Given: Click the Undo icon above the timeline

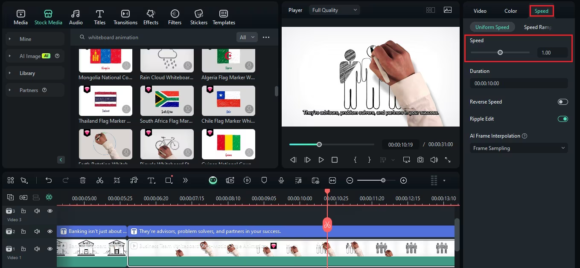Looking at the screenshot, I should point(48,180).
